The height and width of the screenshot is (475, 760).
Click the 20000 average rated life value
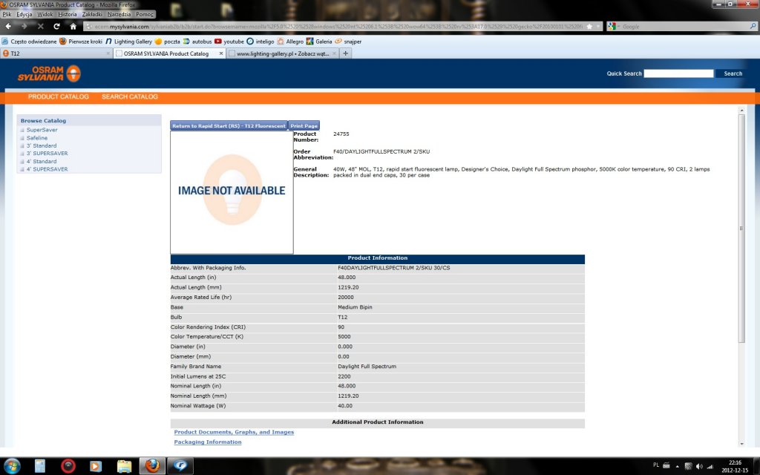346,298
